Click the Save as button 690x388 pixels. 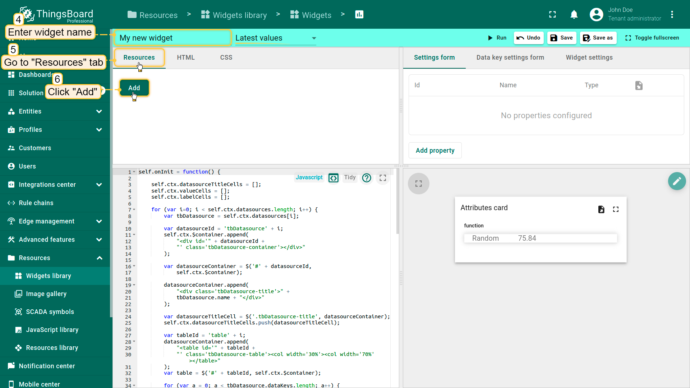coord(598,38)
